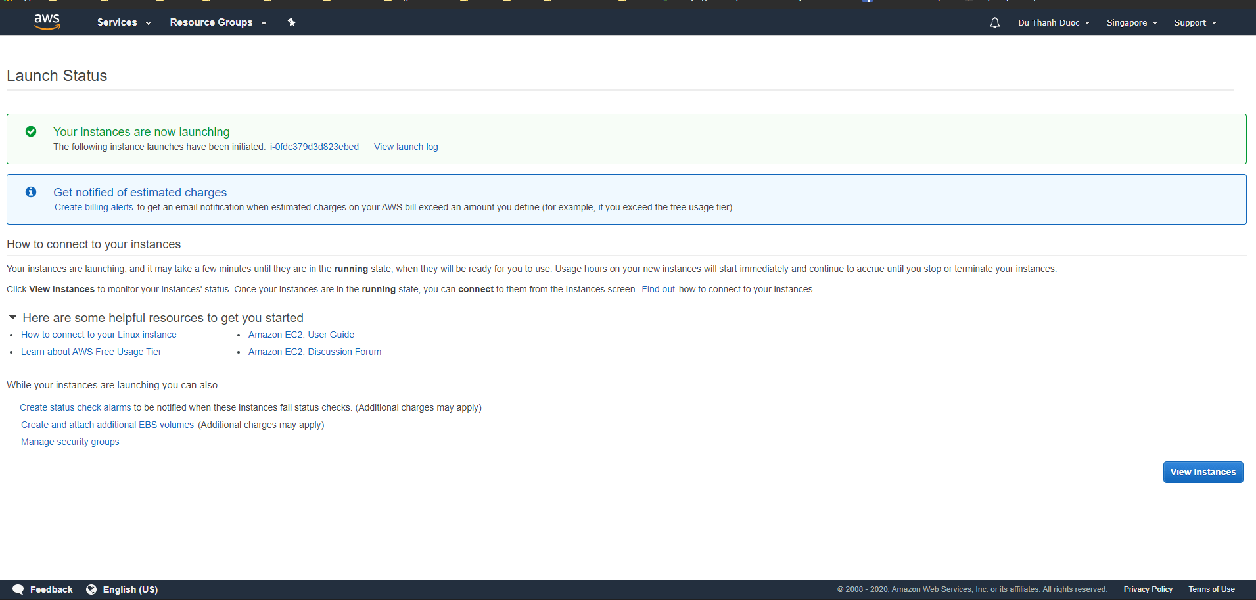
Task: Click 'Your instances are now launching' heading
Action: [141, 131]
